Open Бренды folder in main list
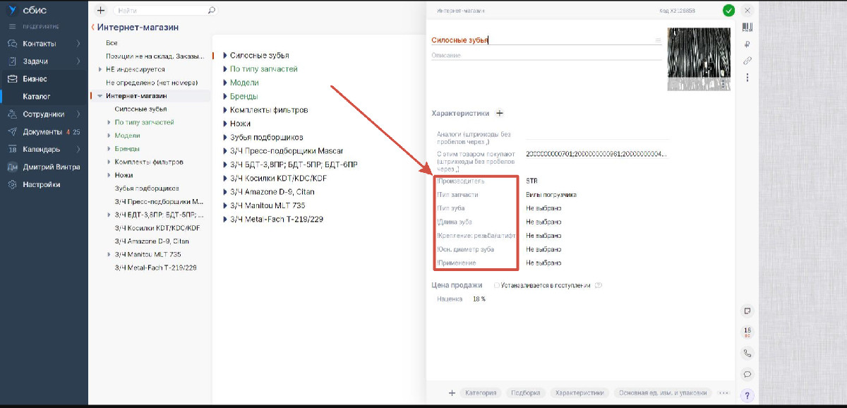 (x=244, y=96)
